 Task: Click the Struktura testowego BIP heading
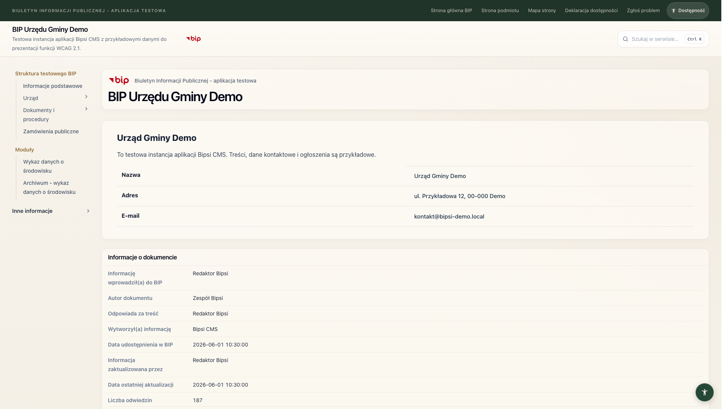tap(46, 73)
